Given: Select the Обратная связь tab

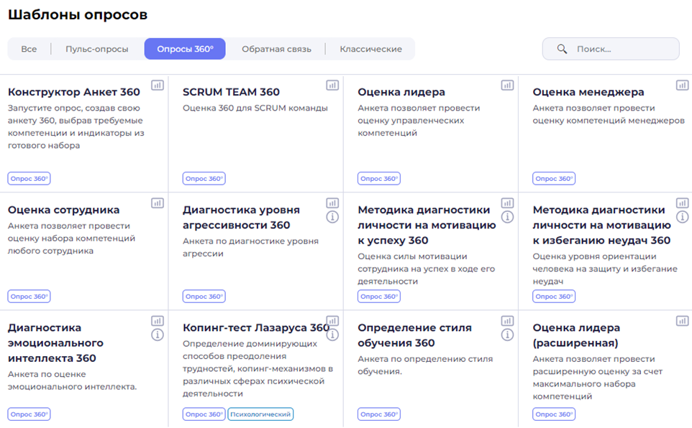Looking at the screenshot, I should pyautogui.click(x=276, y=49).
